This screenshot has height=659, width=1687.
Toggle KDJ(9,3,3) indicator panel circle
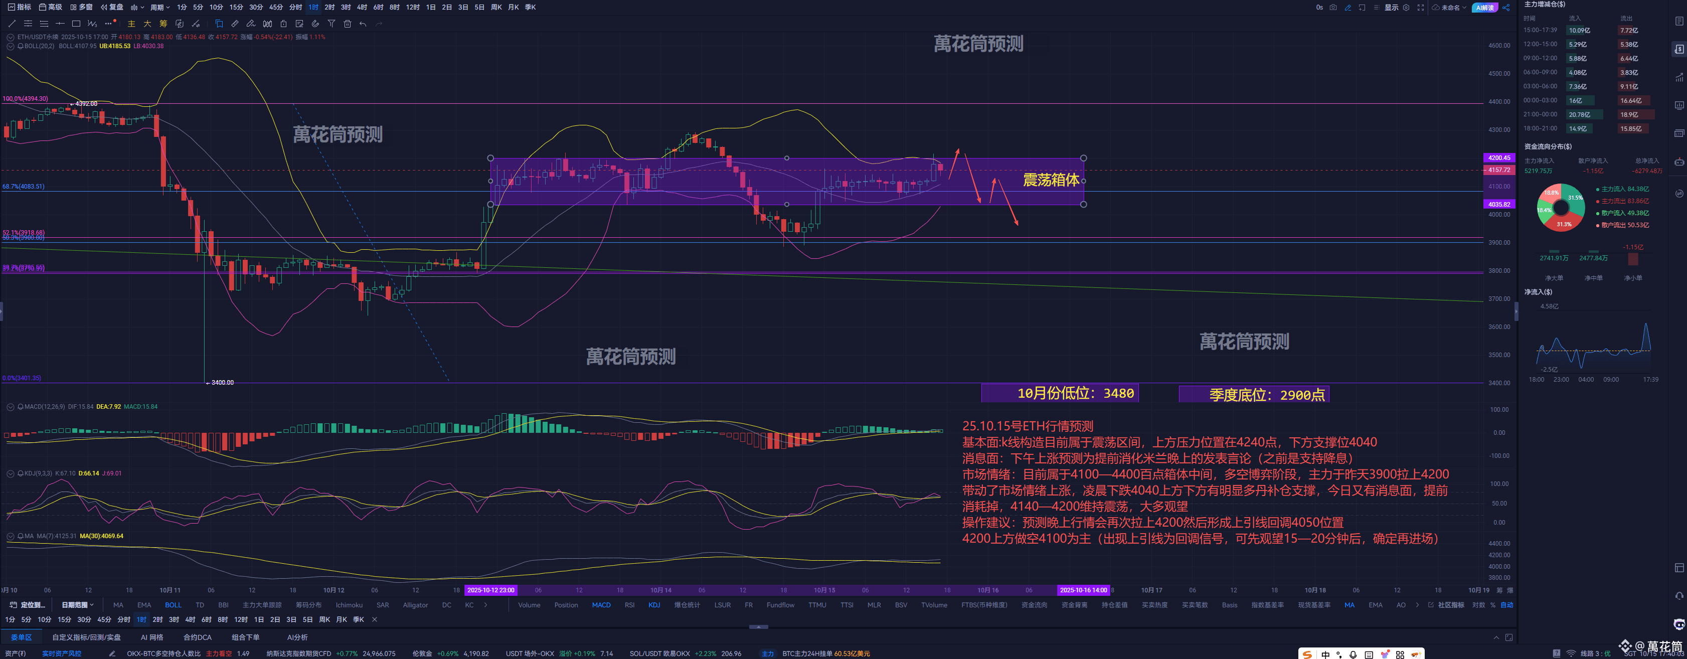point(11,473)
